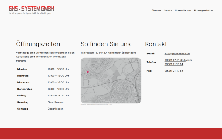Image resolution: width=222 pixels, height=139 pixels.
Task: Click the pink location pin on map
Action: [88, 72]
